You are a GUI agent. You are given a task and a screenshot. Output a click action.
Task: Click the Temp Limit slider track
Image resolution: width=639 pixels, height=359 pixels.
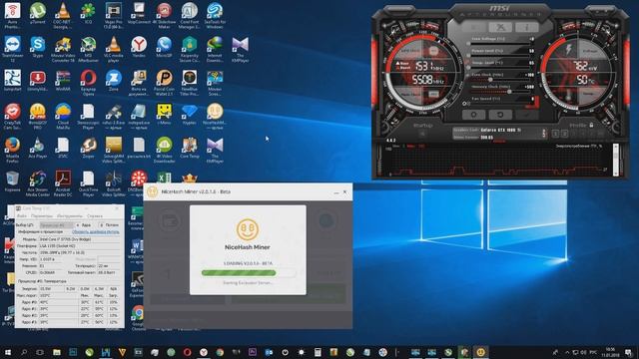(x=500, y=68)
